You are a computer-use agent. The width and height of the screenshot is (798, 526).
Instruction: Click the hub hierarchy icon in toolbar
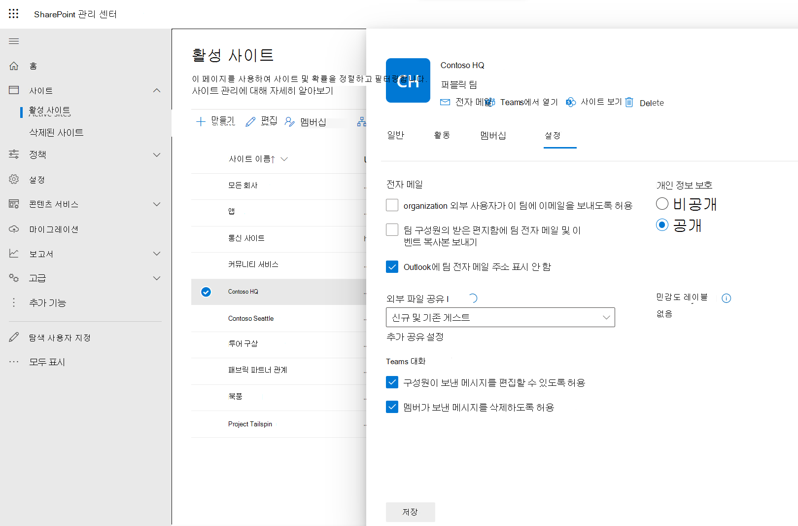tap(362, 121)
